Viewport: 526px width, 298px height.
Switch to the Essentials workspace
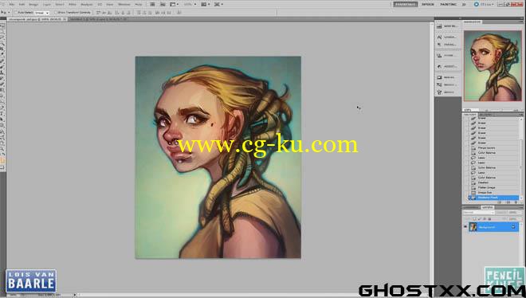pyautogui.click(x=406, y=4)
